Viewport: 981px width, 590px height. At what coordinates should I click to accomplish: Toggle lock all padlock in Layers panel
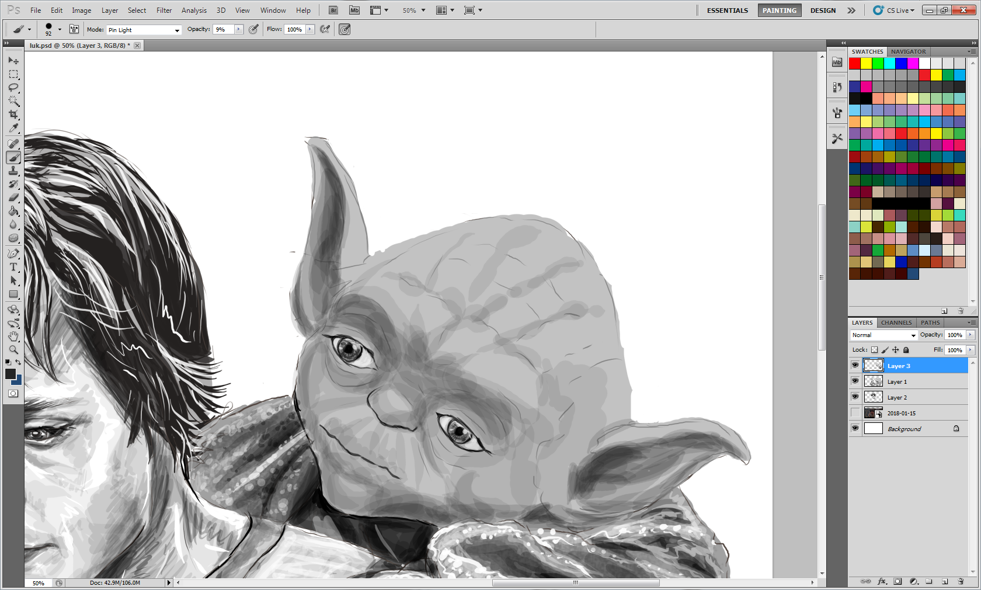pos(906,350)
